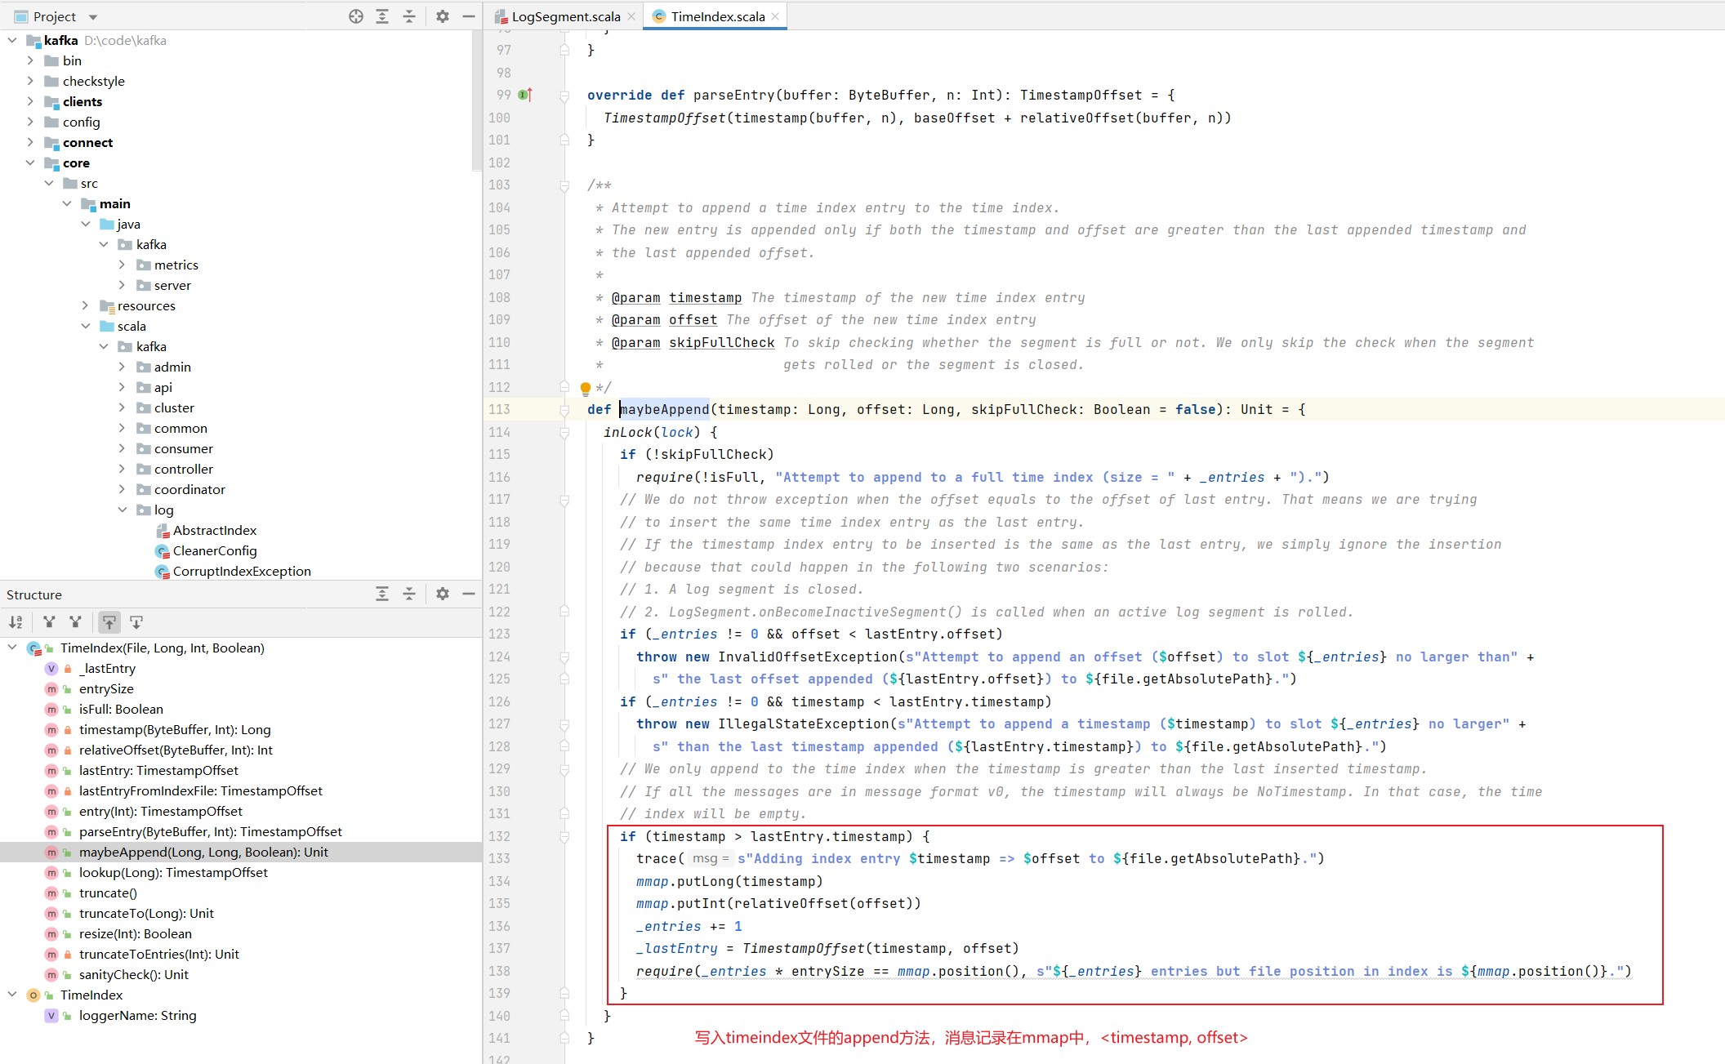Image resolution: width=1725 pixels, height=1064 pixels.
Task: Click the override gutter icon at line 99
Action: point(525,95)
